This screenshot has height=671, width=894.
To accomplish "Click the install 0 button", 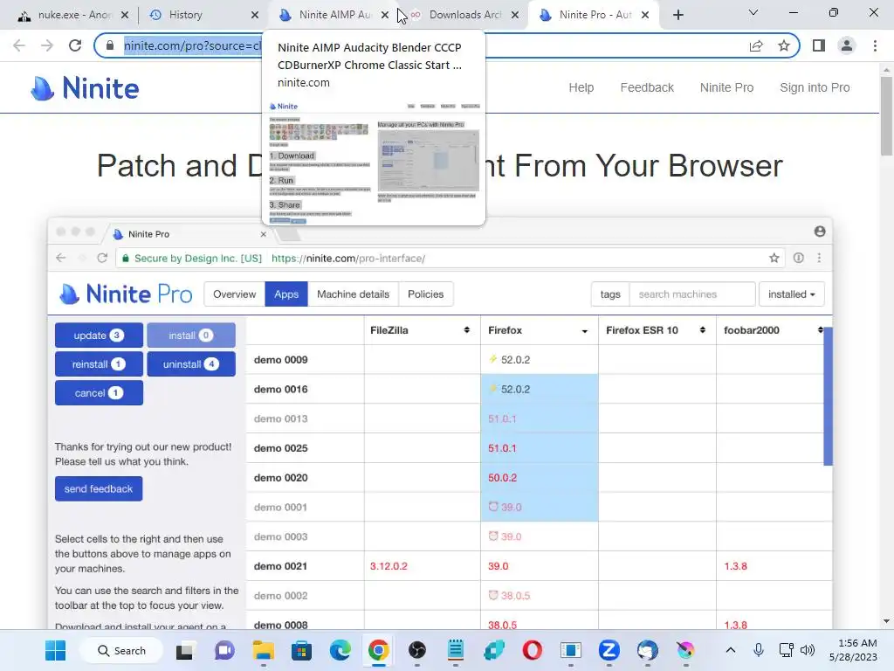I will [191, 335].
